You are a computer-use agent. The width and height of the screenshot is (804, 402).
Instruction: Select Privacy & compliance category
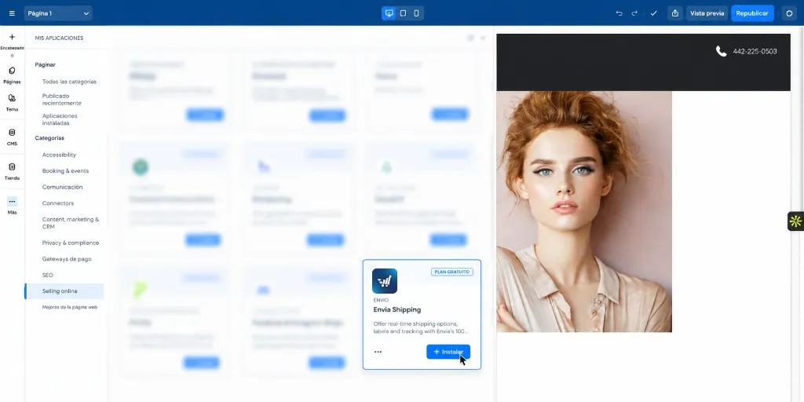70,243
